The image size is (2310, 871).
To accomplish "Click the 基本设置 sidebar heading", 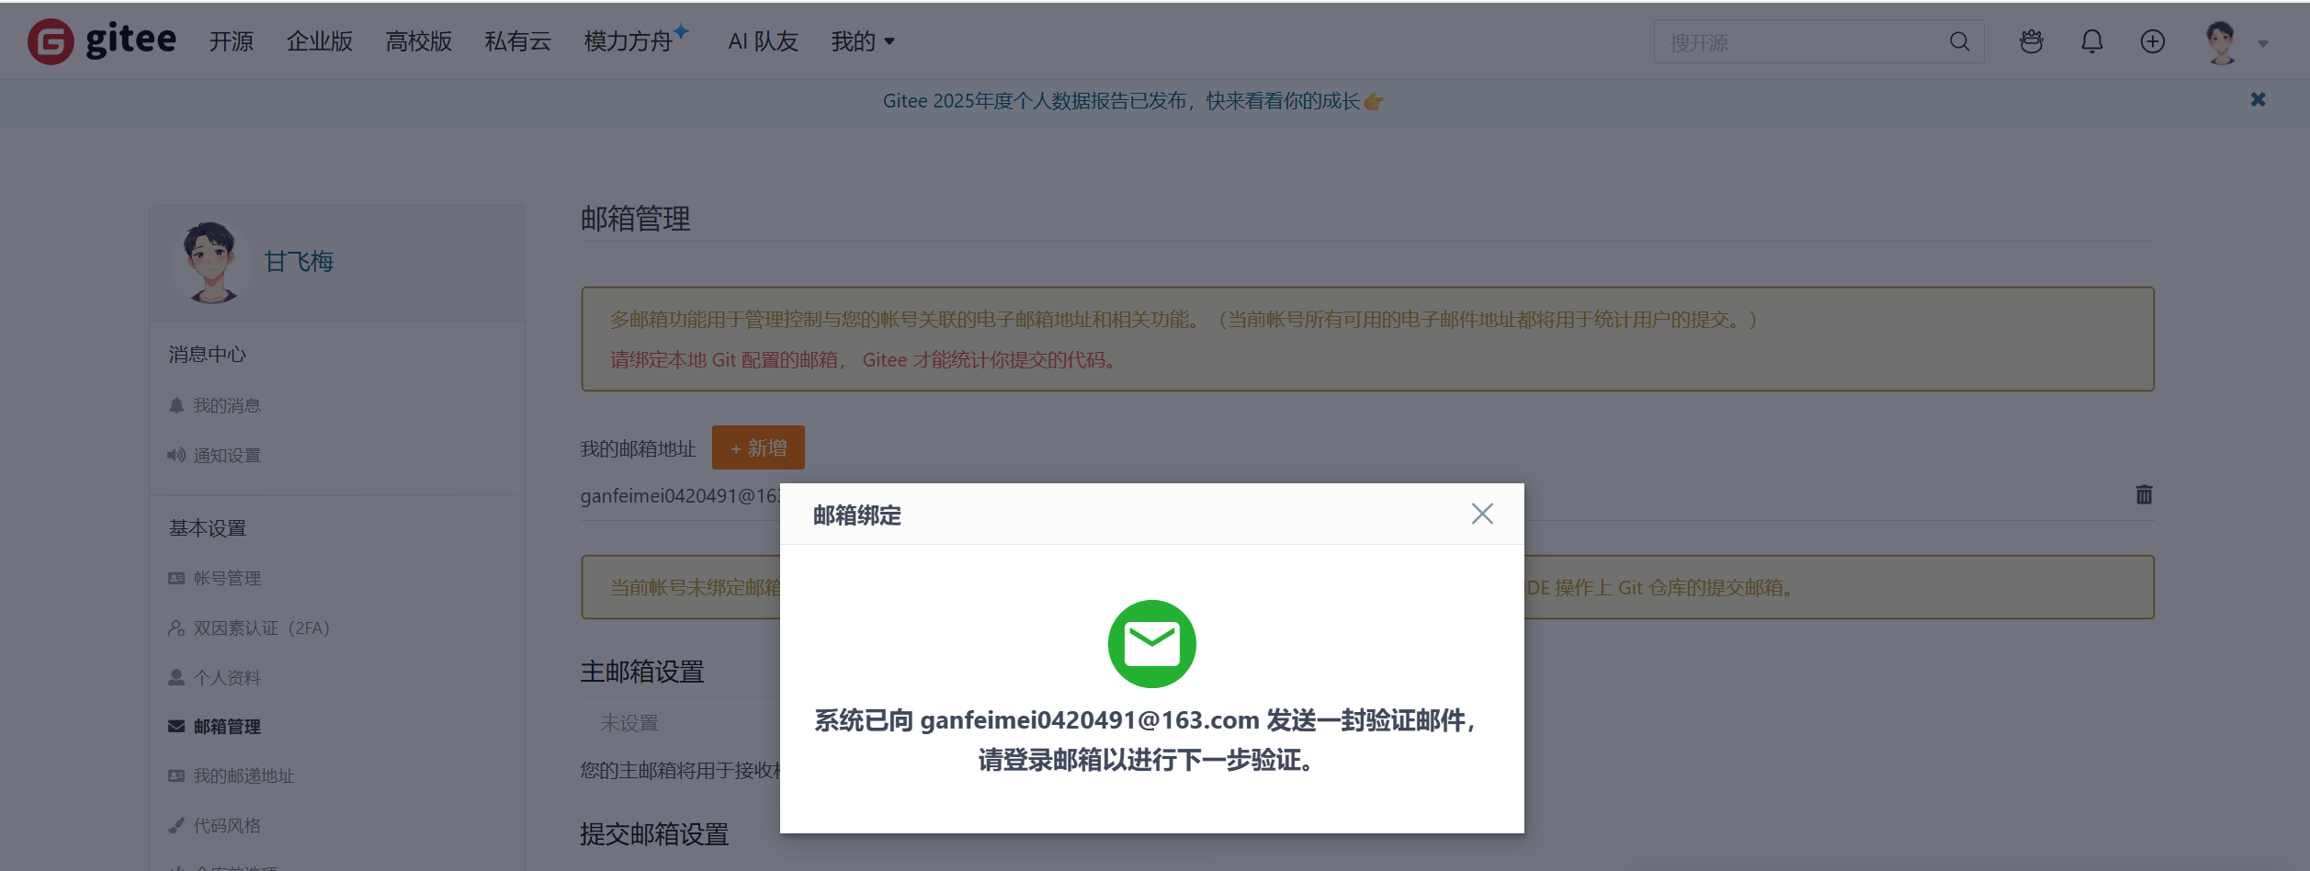I will 208,528.
